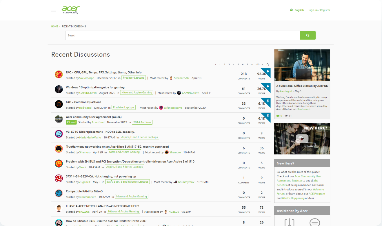Open Acer-Brad's avatar on ACUA thread
The height and width of the screenshot is (226, 382).
pyautogui.click(x=59, y=119)
